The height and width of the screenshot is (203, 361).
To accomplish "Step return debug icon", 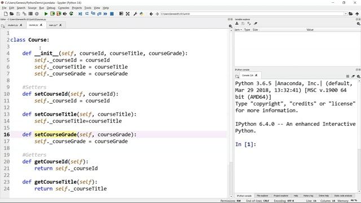I will (x=99, y=14).
